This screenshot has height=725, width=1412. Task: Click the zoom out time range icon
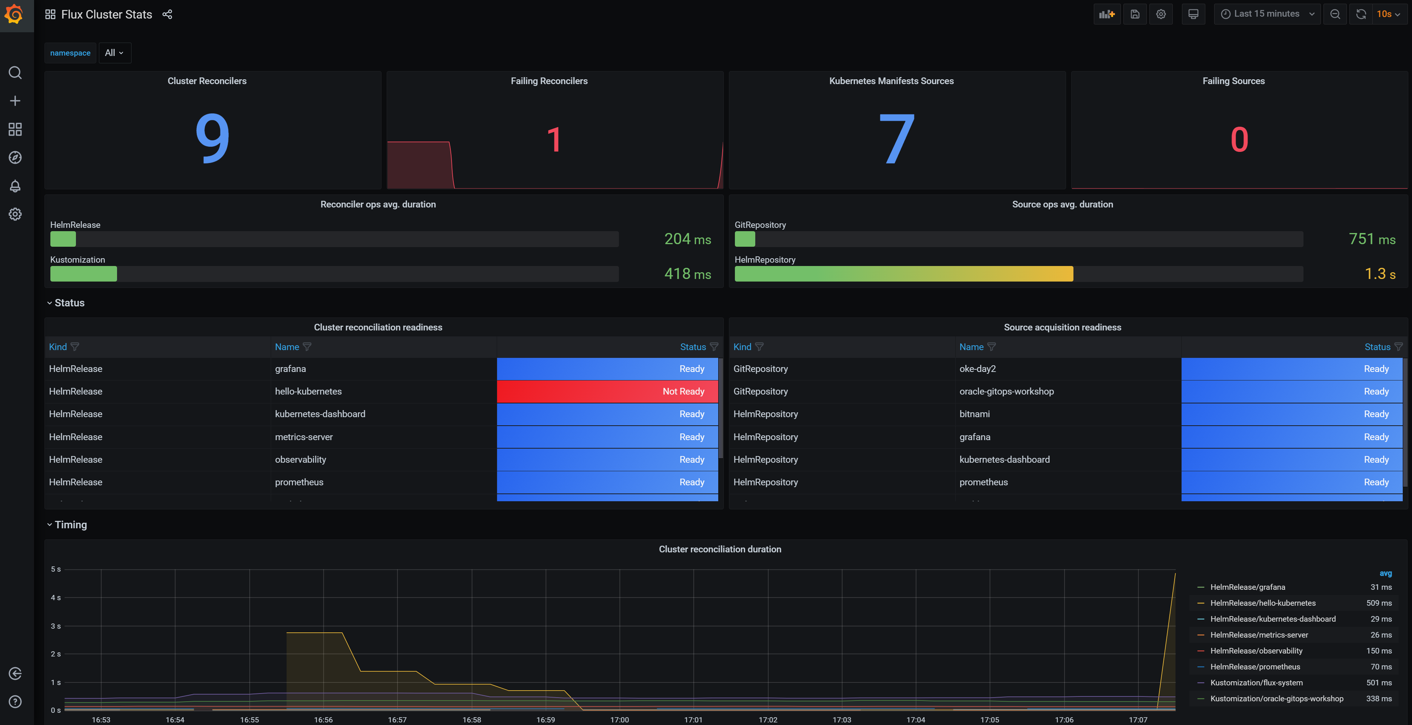pos(1335,14)
